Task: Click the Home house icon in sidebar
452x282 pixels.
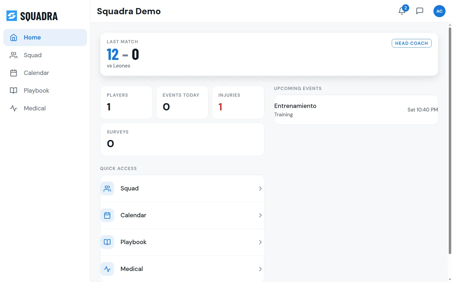Action: [13, 37]
